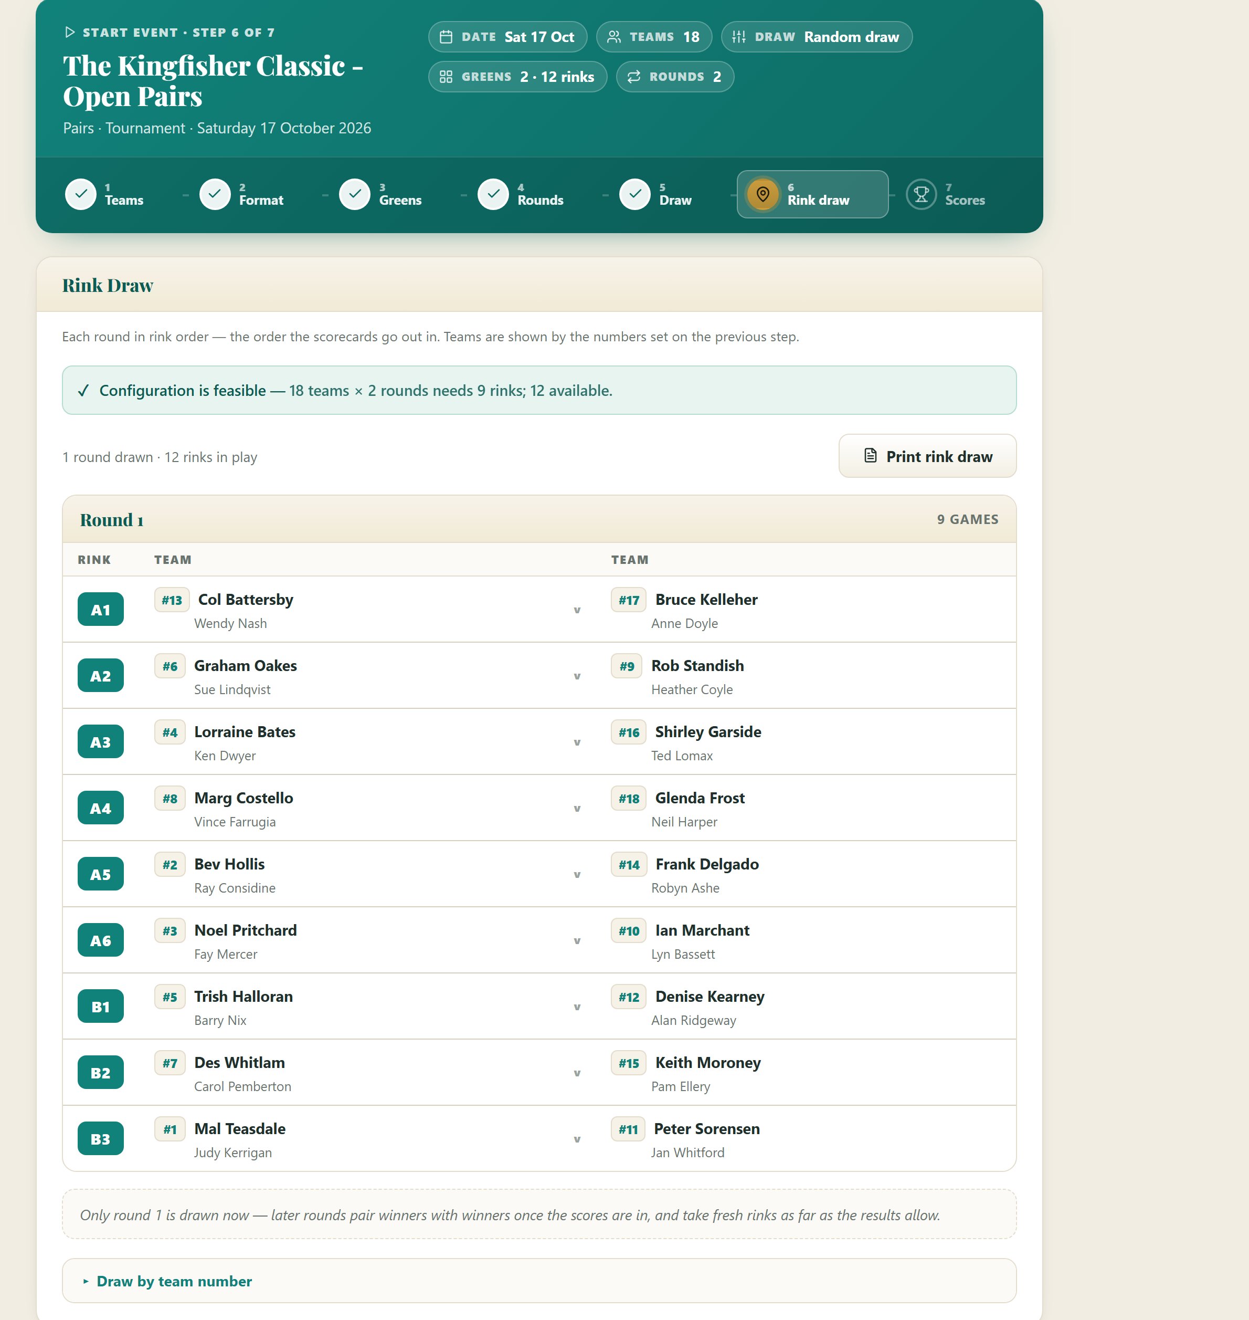Click the calendar icon in Date pill
The width and height of the screenshot is (1249, 1320).
click(x=446, y=37)
